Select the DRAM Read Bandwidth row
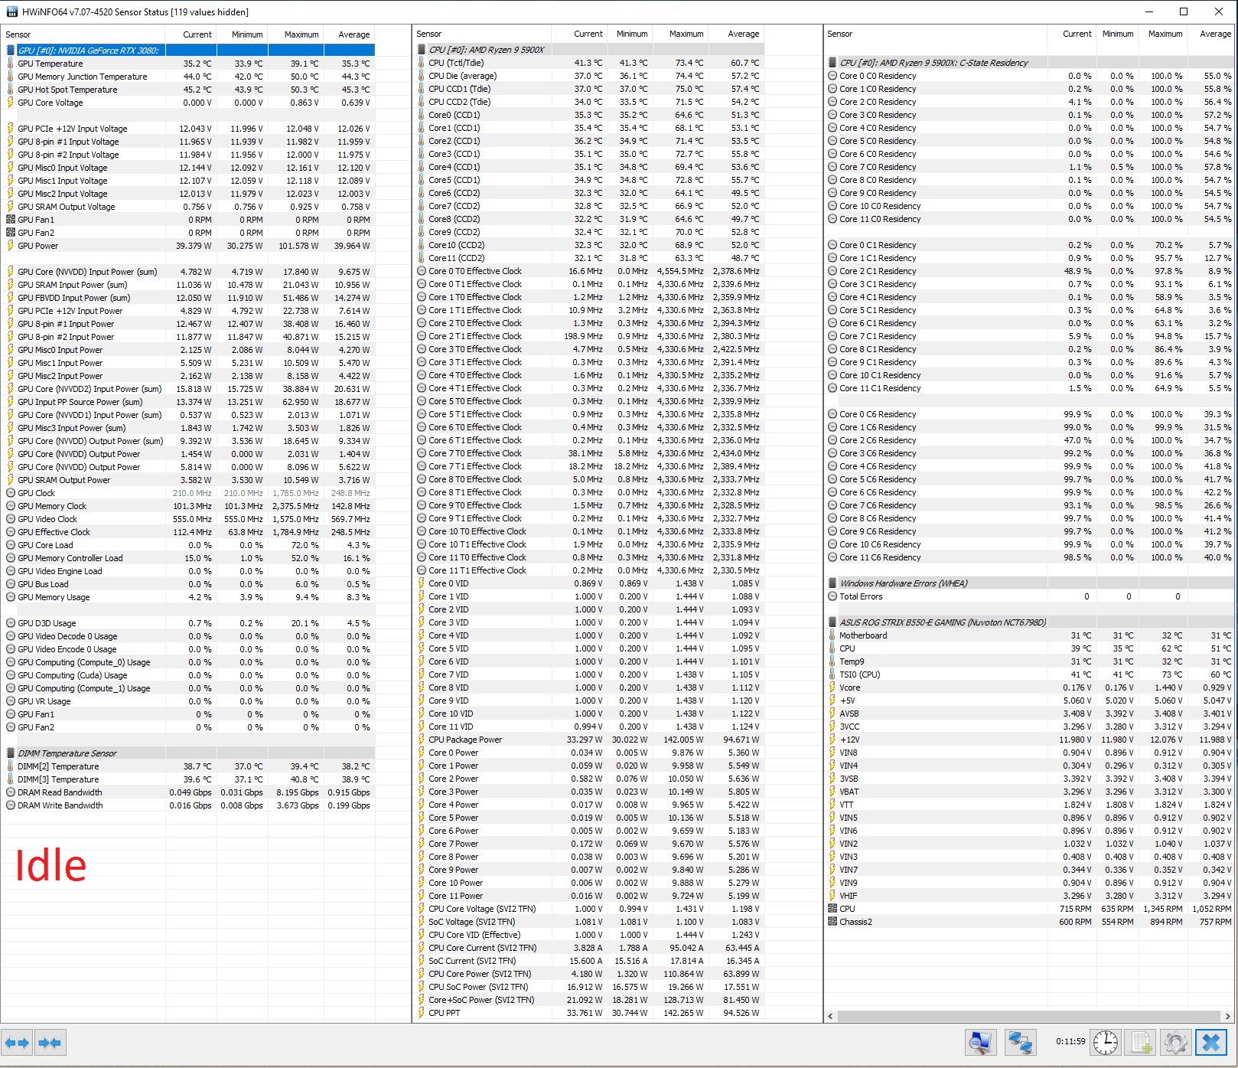The height and width of the screenshot is (1068, 1238). pos(189,792)
